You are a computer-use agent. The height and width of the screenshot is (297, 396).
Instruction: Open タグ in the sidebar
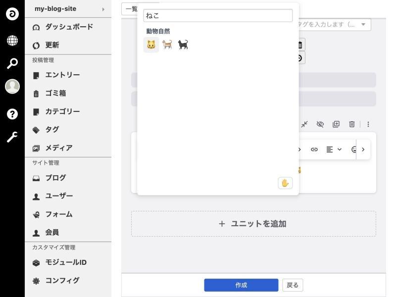point(68,130)
